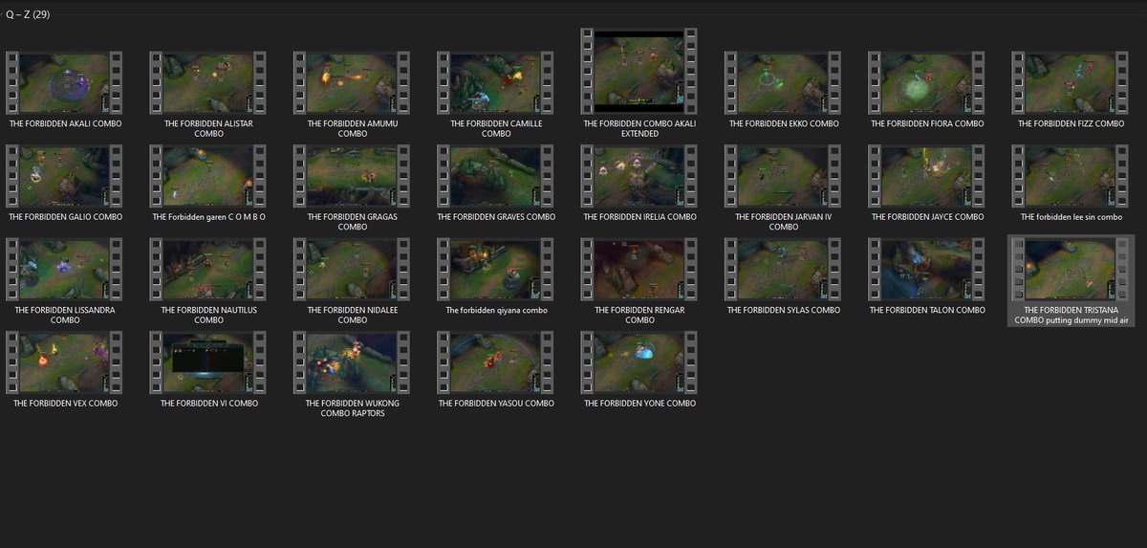This screenshot has width=1147, height=548.
Task: Select THE FORBIDDEN SYLAS COMBO thumbnail
Action: pos(783,270)
